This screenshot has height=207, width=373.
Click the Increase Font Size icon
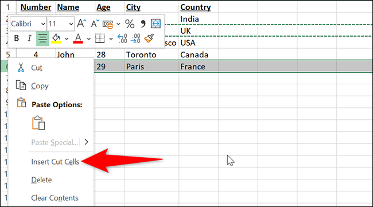(x=81, y=24)
